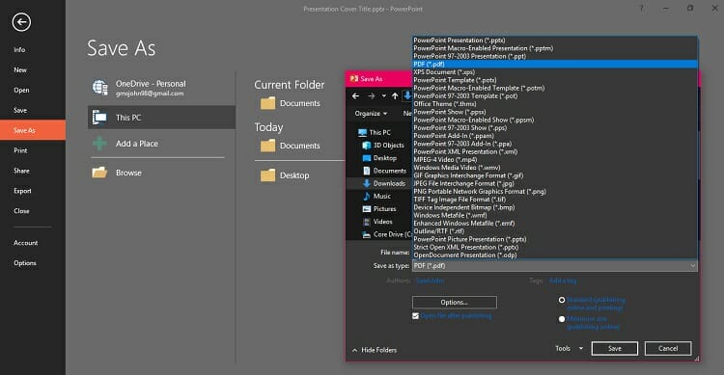
Task: Choose Windows Media Video (*.wmv) type
Action: click(554, 168)
